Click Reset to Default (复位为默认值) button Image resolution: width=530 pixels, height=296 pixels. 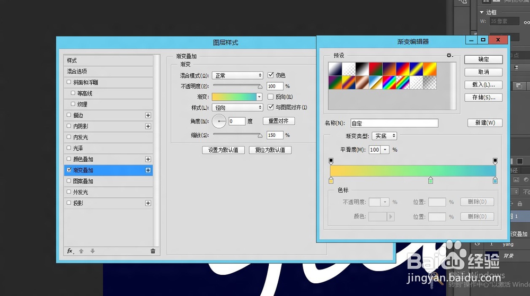click(x=270, y=150)
